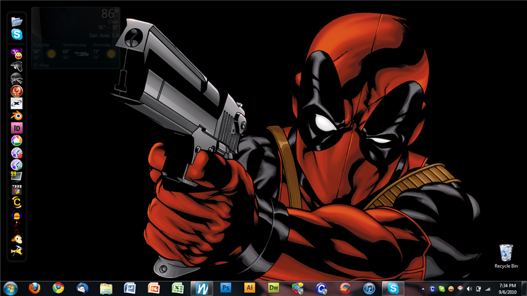Launch Microsoft Word from the taskbar
The width and height of the screenshot is (527, 296).
point(130,288)
